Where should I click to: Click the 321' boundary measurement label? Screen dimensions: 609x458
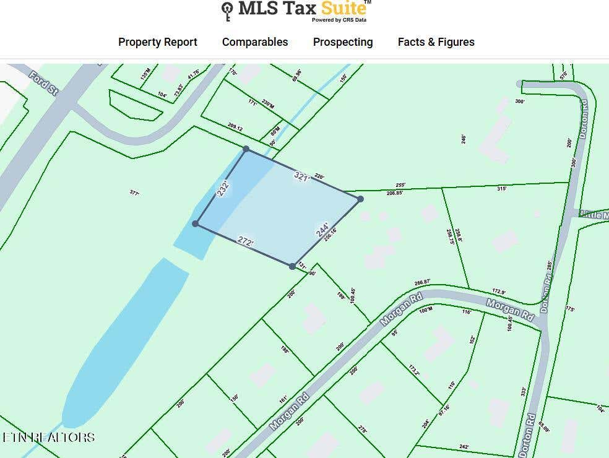pos(302,177)
